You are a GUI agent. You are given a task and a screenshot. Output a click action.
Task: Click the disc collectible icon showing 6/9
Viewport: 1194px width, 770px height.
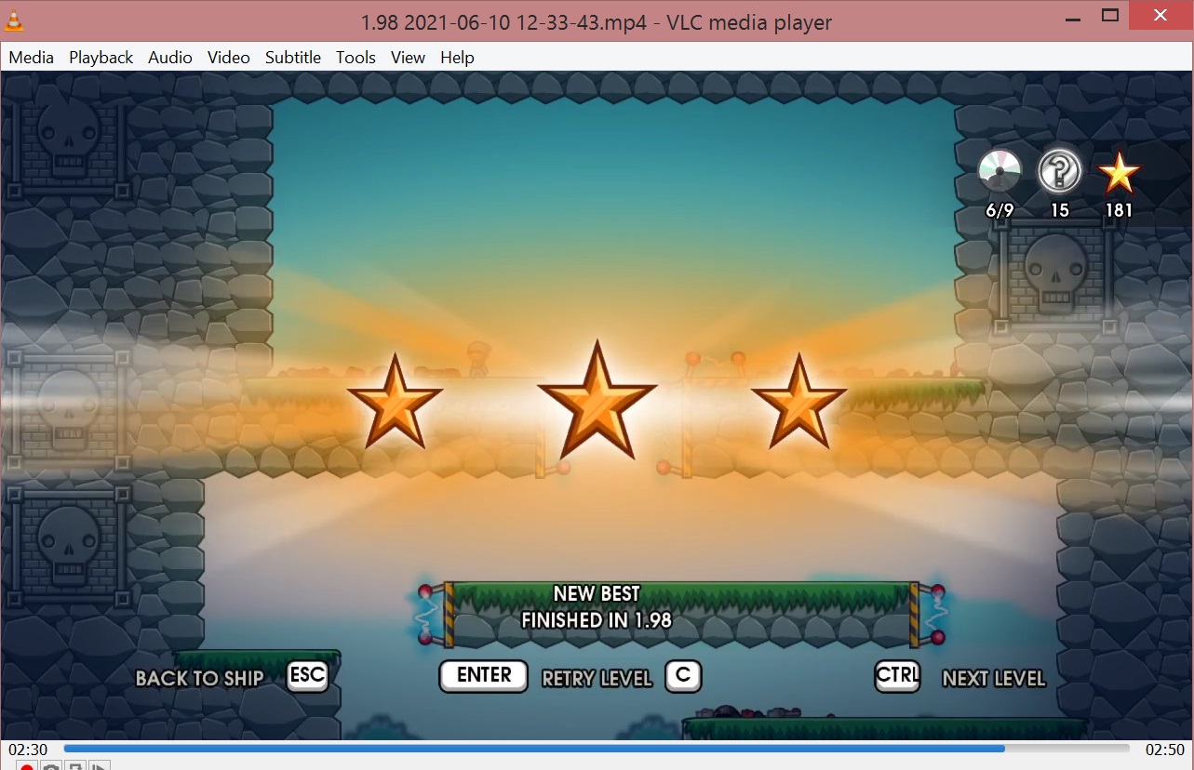999,171
